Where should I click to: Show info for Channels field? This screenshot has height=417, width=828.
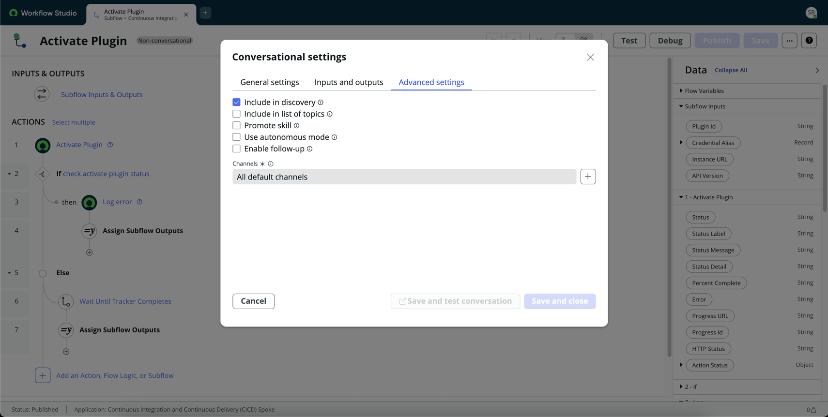(x=271, y=164)
